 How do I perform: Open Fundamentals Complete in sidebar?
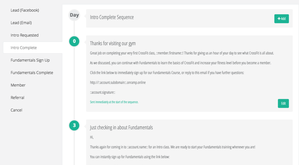(32, 73)
